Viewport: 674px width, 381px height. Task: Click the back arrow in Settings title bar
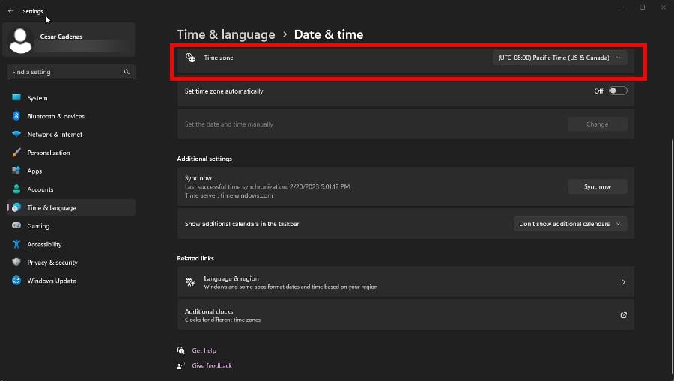[10, 11]
